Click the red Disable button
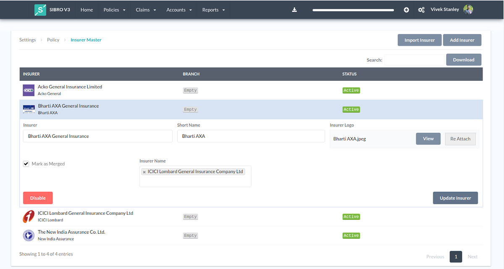Image resolution: width=504 pixels, height=269 pixels. point(38,198)
